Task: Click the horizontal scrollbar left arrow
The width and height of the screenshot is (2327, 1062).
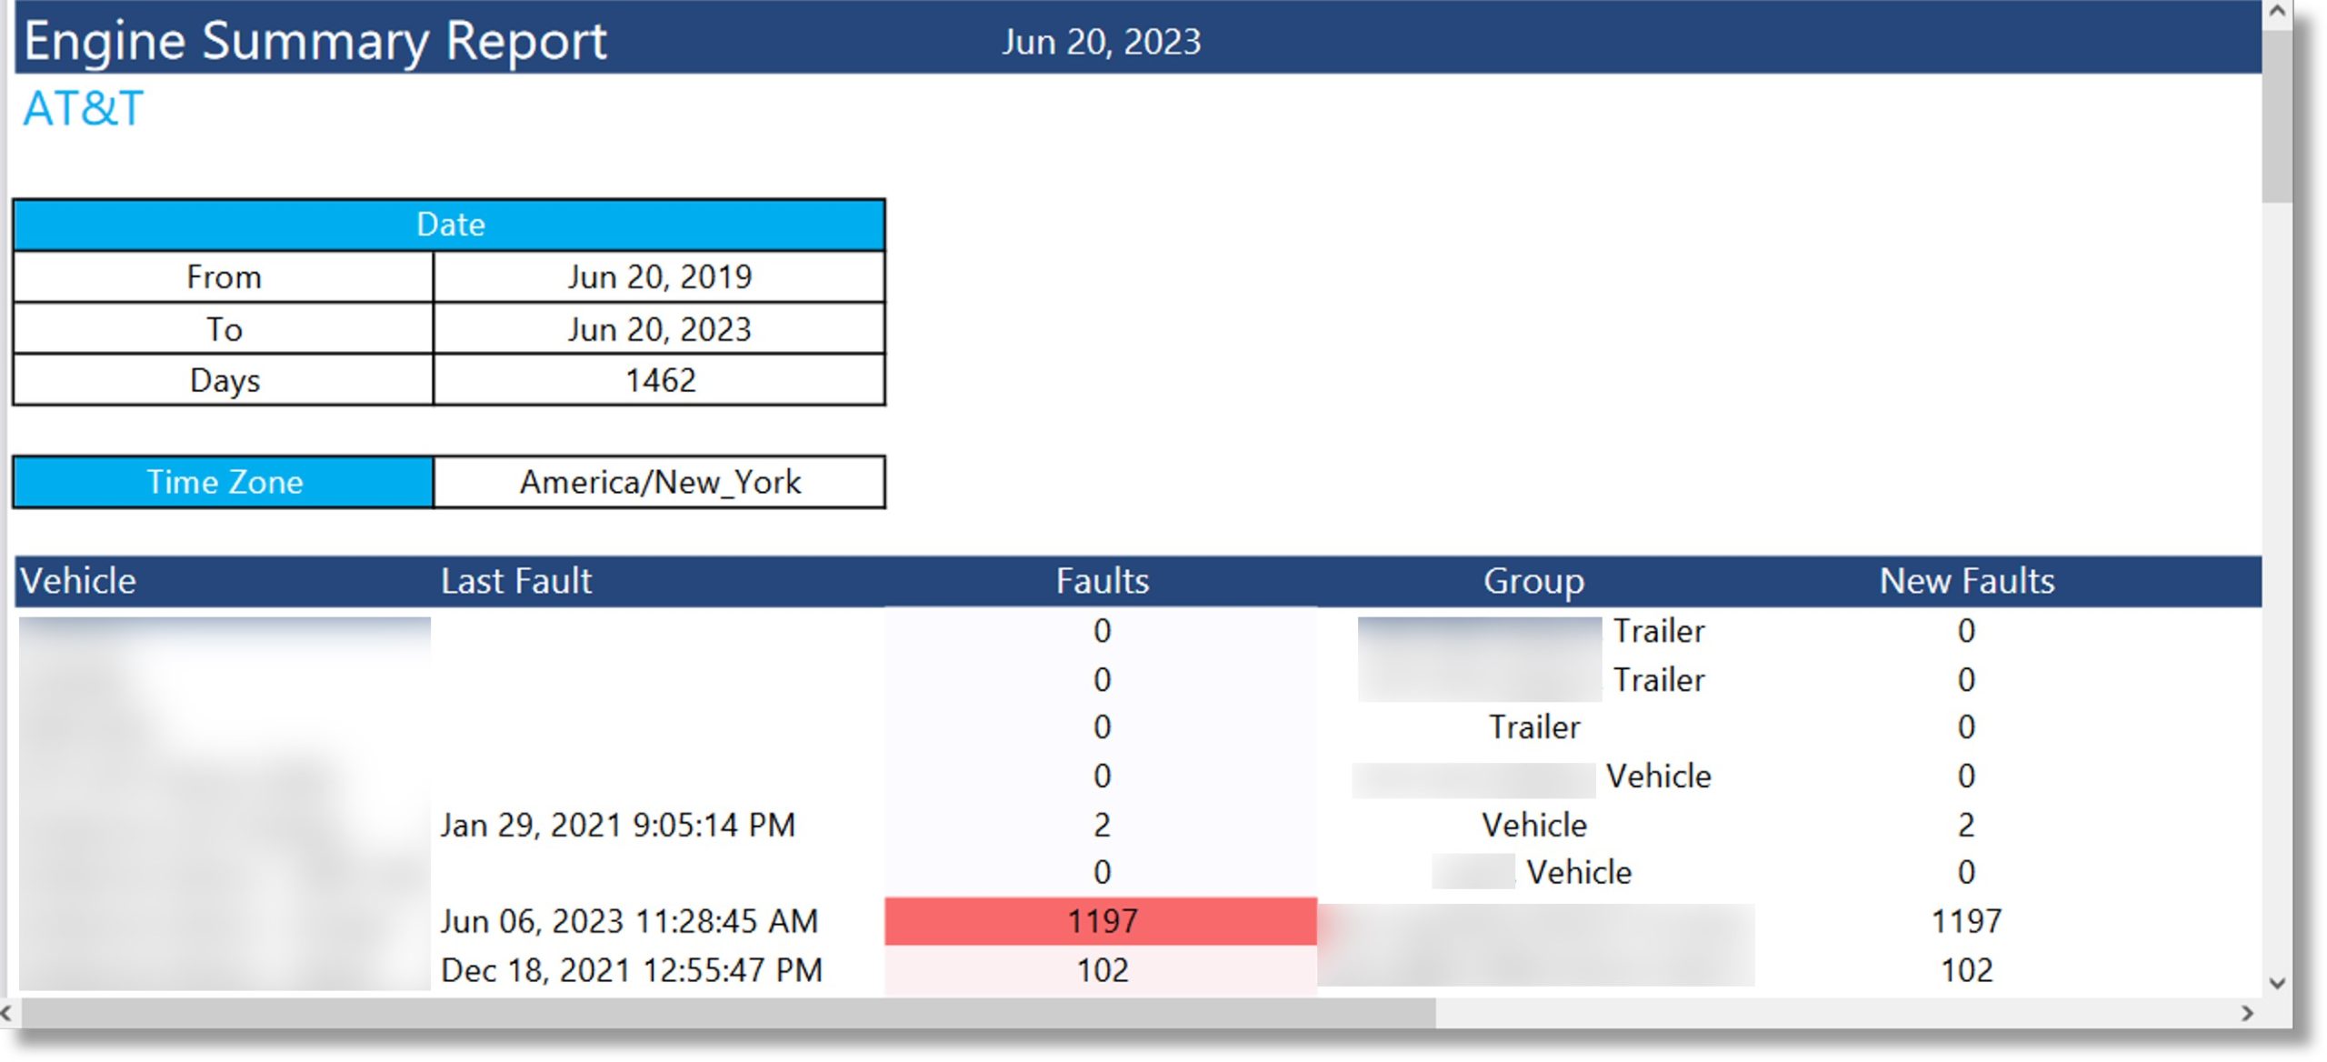Action: pyautogui.click(x=7, y=1013)
